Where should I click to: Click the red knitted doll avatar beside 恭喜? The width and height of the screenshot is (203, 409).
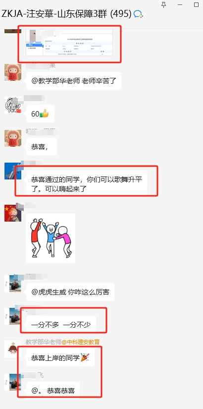(13, 138)
